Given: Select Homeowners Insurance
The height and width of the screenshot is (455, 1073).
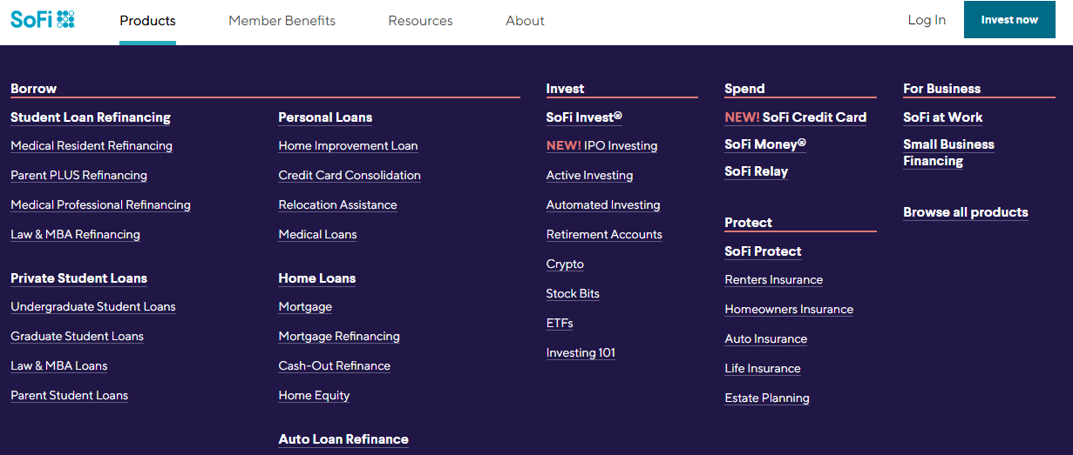Looking at the screenshot, I should (x=789, y=310).
